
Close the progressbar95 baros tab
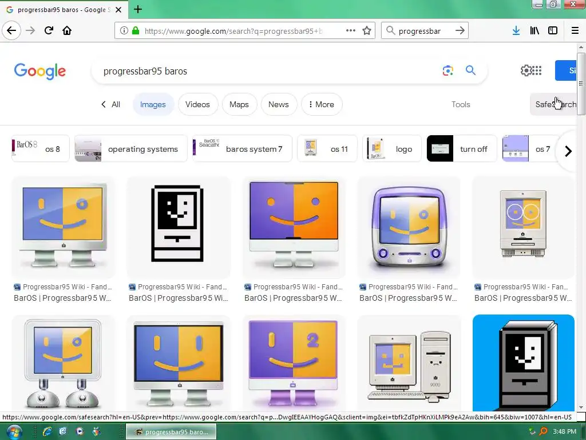pyautogui.click(x=118, y=10)
